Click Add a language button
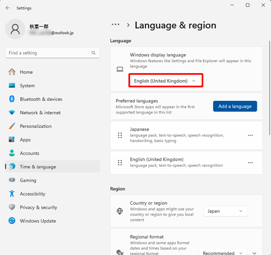 coord(235,106)
